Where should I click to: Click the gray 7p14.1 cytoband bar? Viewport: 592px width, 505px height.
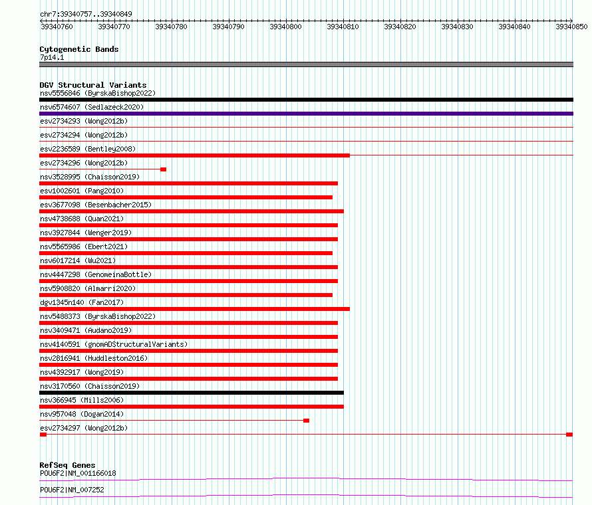point(306,64)
